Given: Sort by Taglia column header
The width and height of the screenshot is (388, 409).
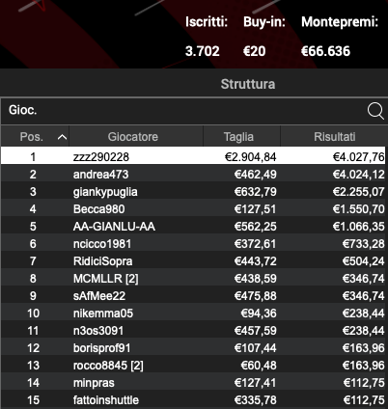Looking at the screenshot, I should [238, 137].
